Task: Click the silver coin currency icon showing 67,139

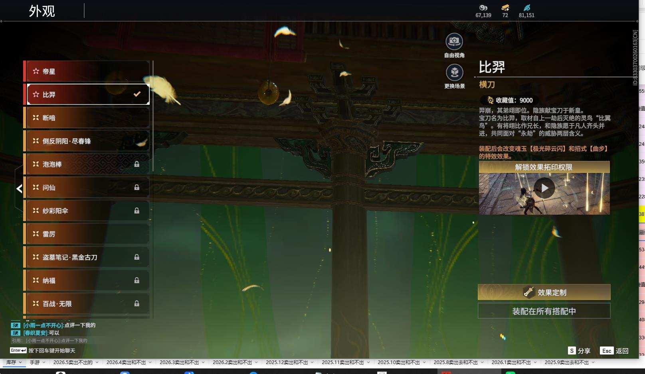Action: click(x=483, y=8)
